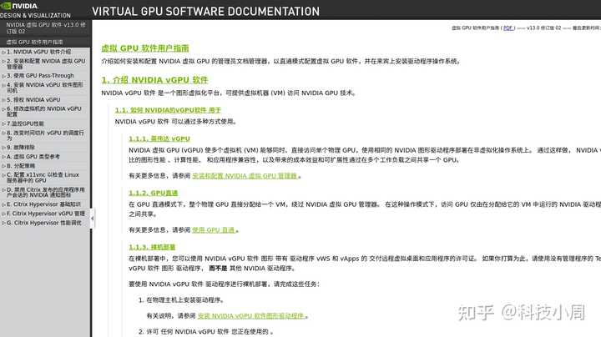Expand section 8 sidebar triangle

click(3, 133)
